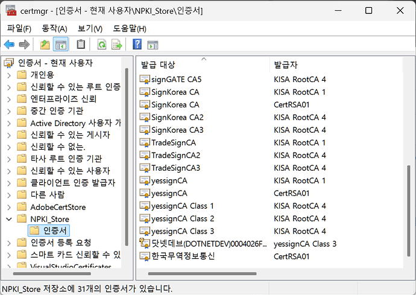Image resolution: width=416 pixels, height=295 pixels.
Task: Open the 도움말(H) menu
Action: click(130, 28)
